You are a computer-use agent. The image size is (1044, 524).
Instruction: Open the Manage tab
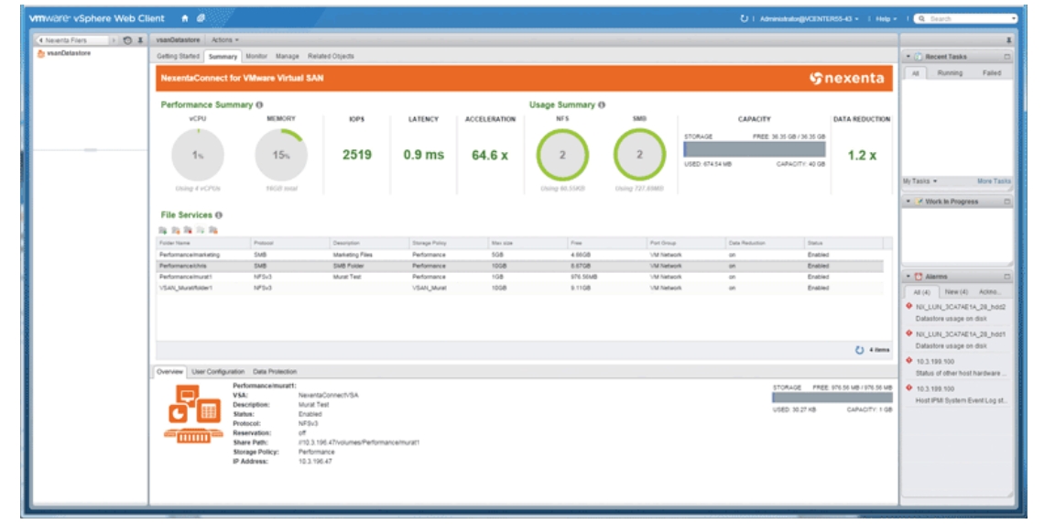click(x=287, y=57)
